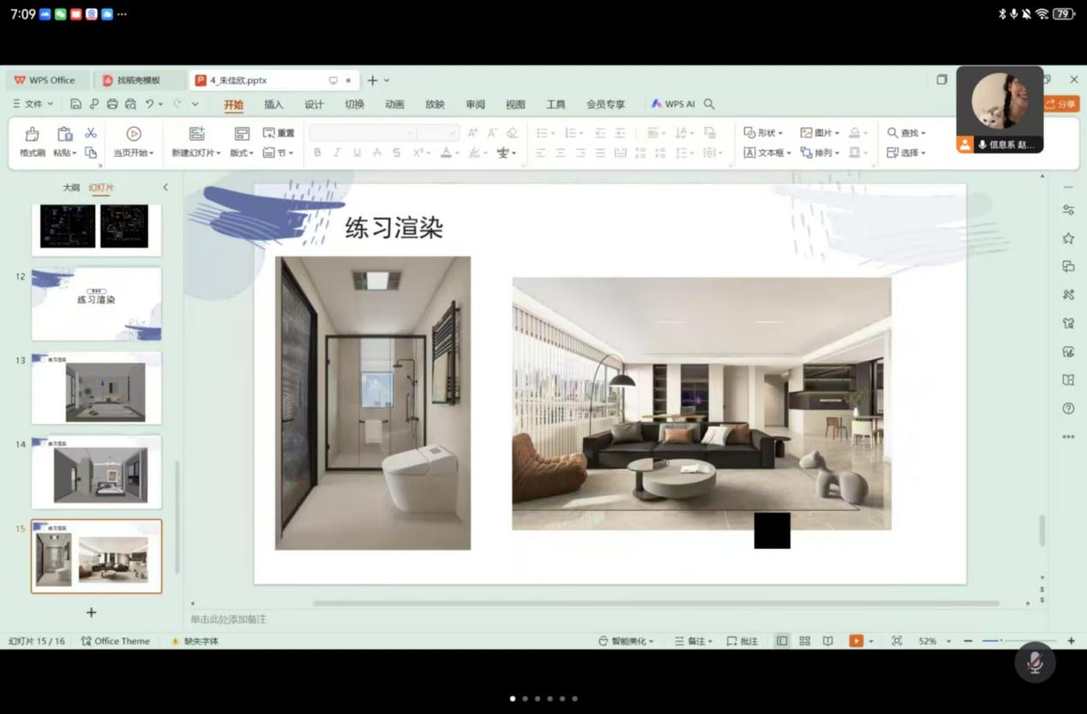
Task: Click the search magnifier beside WPS AI
Action: (709, 104)
